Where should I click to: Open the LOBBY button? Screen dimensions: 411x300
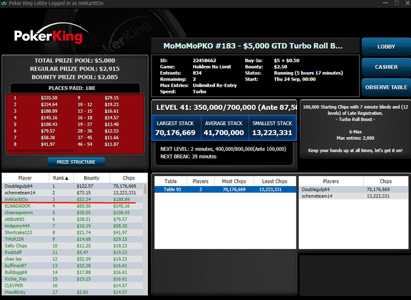pyautogui.click(x=386, y=46)
